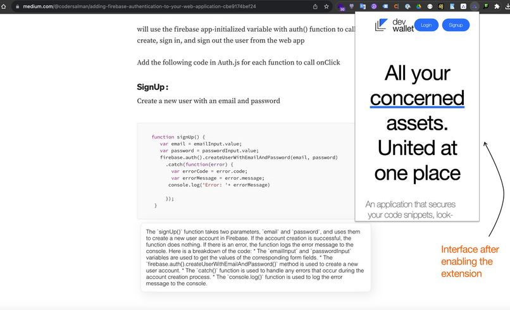The image size is (510, 310).
Task: Click the dev wallet logo in popup
Action: coord(394,25)
